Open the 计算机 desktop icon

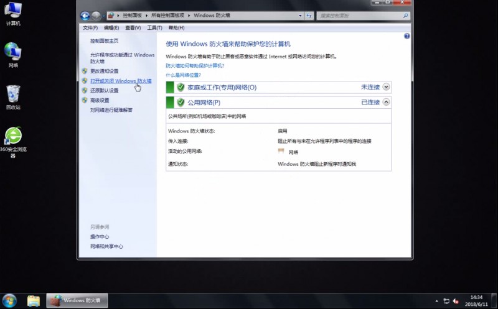[x=13, y=13]
